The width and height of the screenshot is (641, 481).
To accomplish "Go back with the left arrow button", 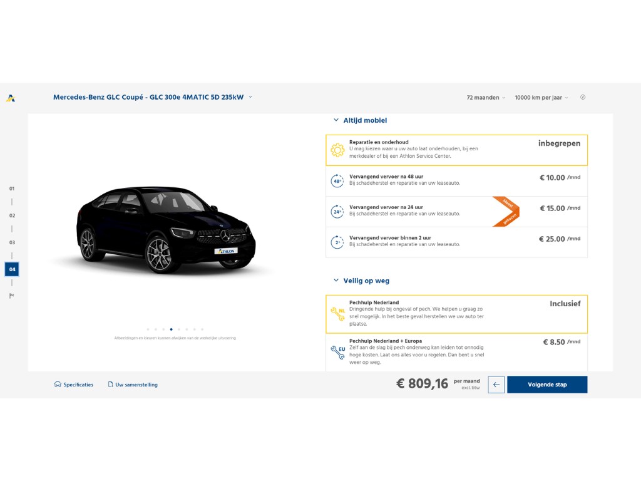I will point(496,385).
